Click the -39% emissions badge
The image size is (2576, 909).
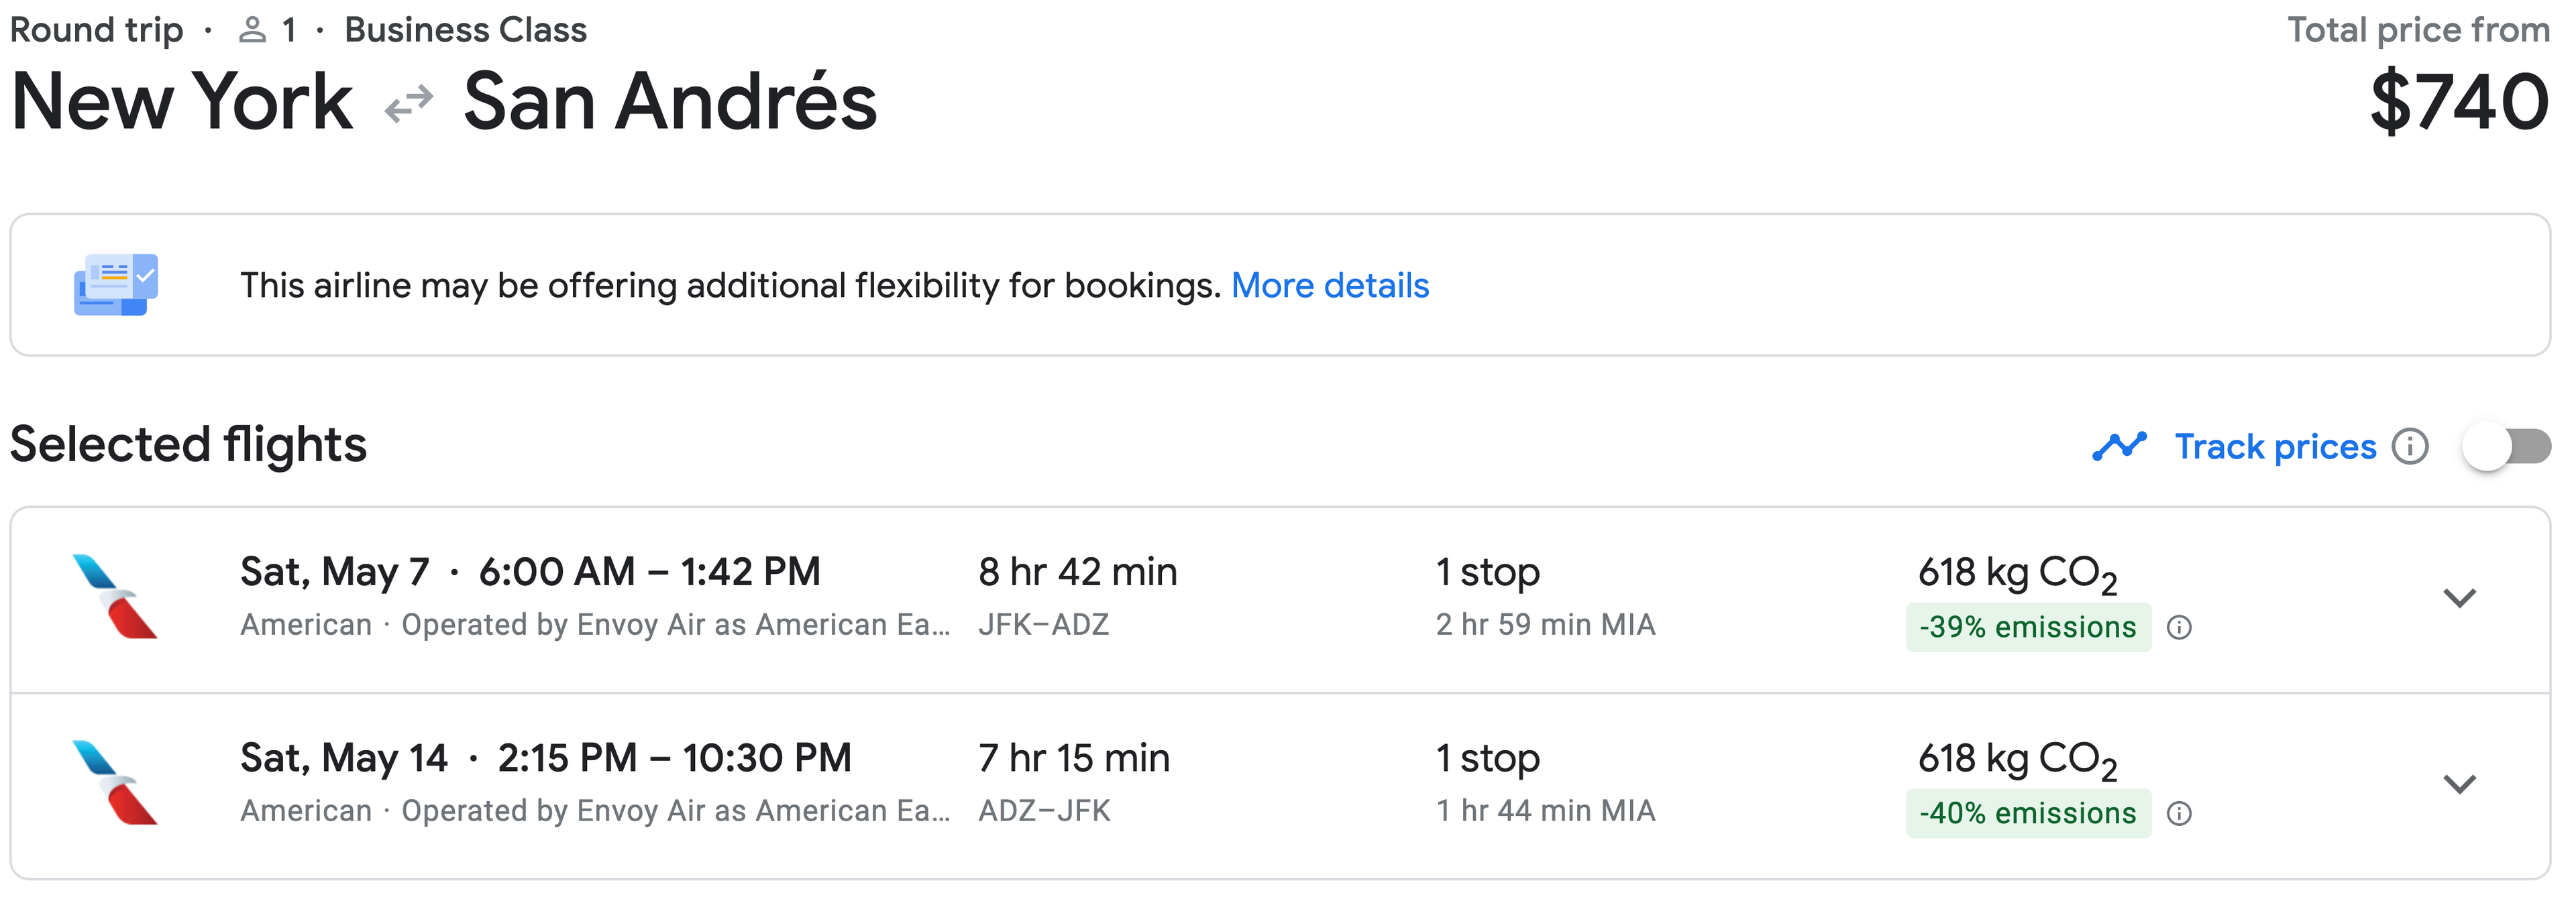pyautogui.click(x=2028, y=627)
